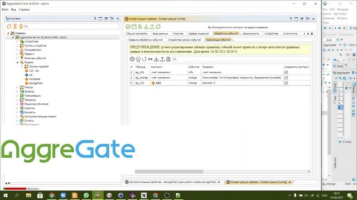Click the lock icon in the config toolbar
This screenshot has height=200, width=357.
tap(140, 27)
